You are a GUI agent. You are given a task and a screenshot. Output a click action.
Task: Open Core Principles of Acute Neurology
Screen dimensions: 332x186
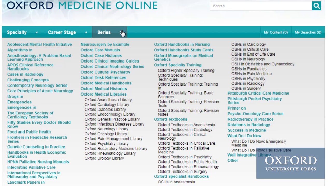(40, 91)
